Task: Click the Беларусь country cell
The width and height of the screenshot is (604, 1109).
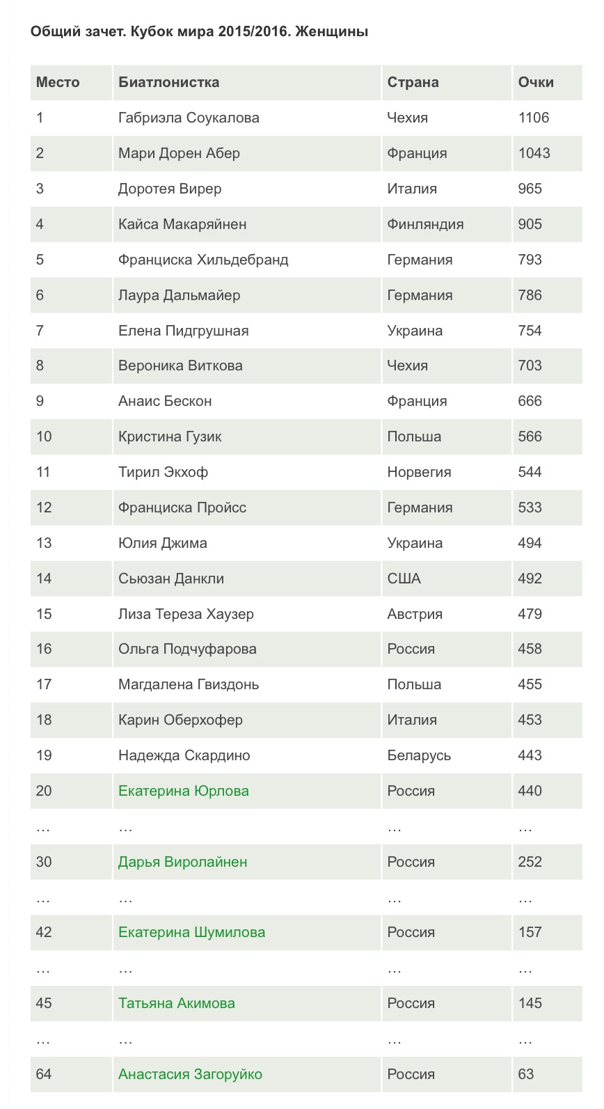Action: [447, 755]
